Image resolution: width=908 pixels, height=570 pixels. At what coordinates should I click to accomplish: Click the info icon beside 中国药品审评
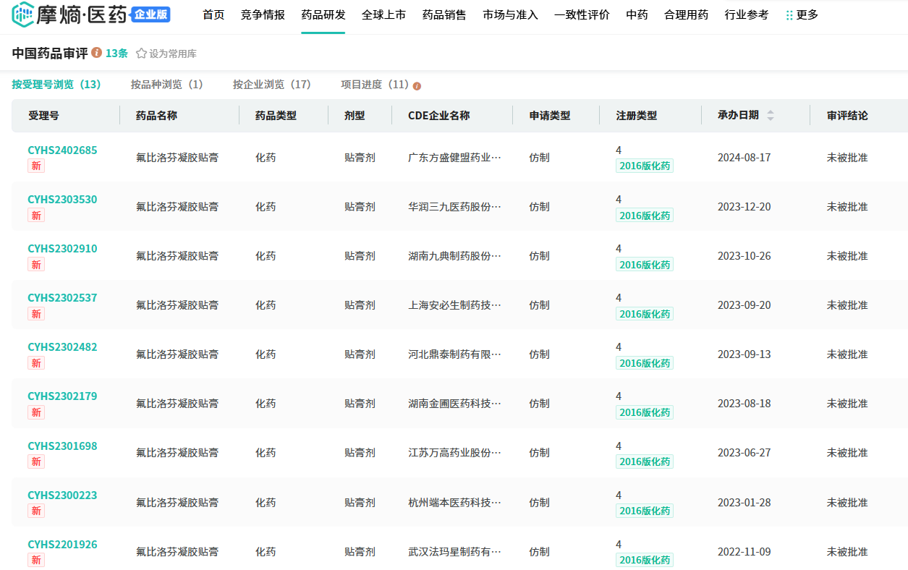click(x=97, y=53)
